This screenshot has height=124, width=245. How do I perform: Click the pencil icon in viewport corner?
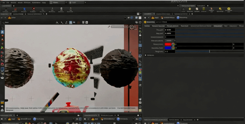pos(109,27)
